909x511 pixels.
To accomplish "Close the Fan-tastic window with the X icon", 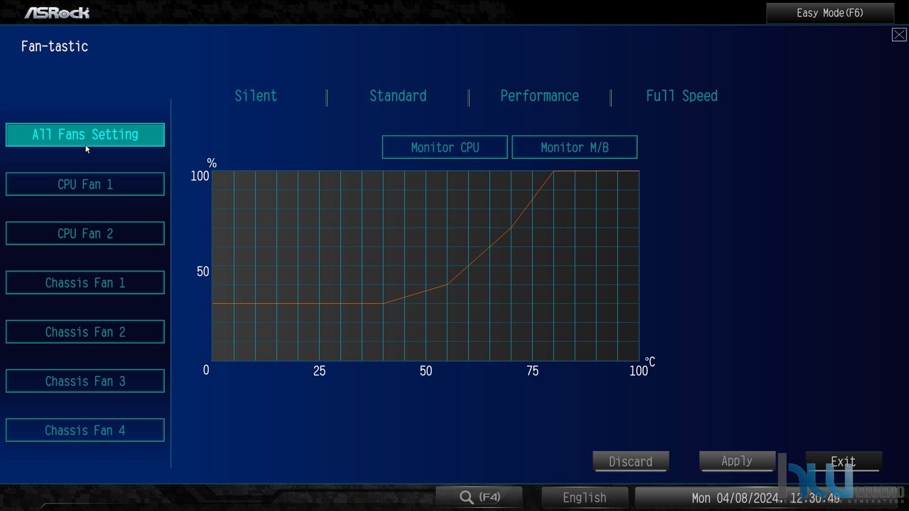I will click(x=899, y=35).
